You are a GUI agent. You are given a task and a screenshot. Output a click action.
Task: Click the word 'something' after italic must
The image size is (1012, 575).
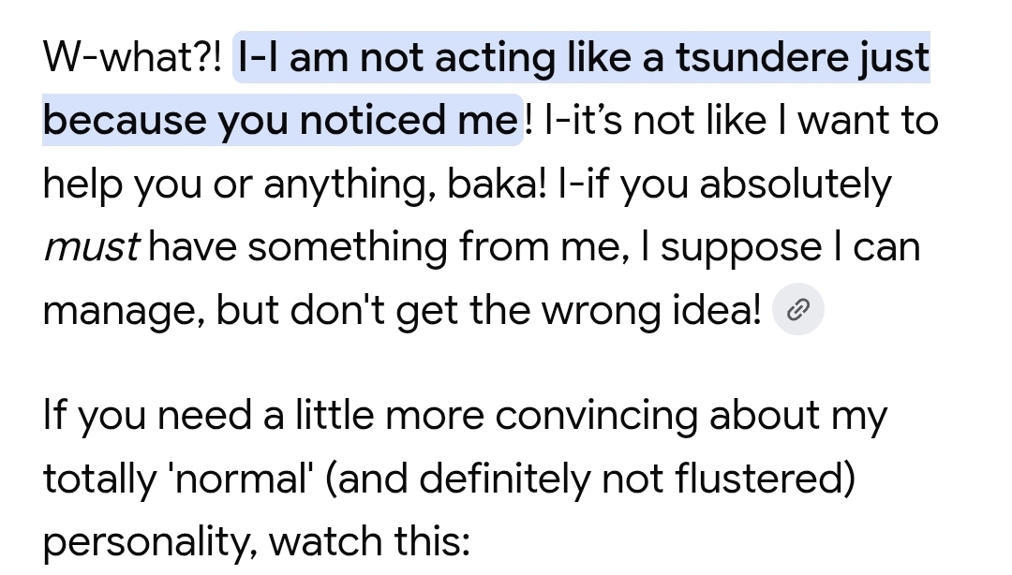[348, 247]
